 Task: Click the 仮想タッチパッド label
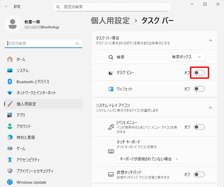129,172
